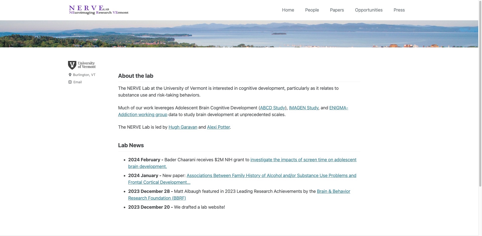This screenshot has width=482, height=236.
Task: Open the Family History of Alcohol paper link
Action: pos(271,176)
